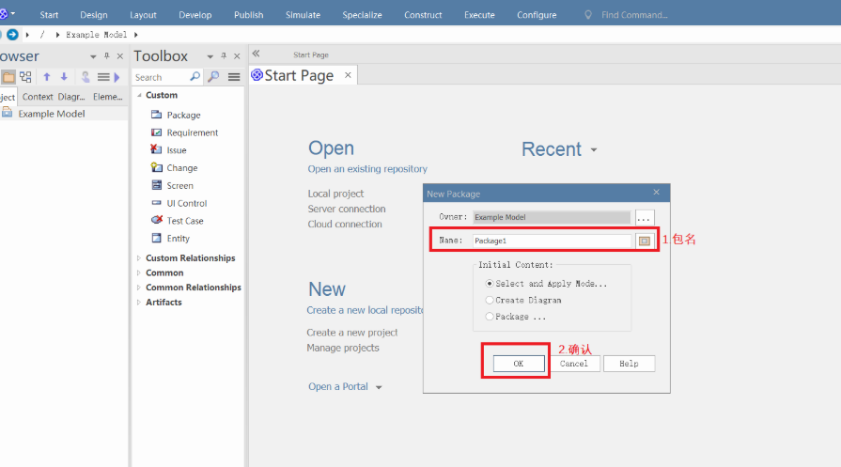Click Create a new project link
This screenshot has height=467, width=841.
pyautogui.click(x=351, y=333)
